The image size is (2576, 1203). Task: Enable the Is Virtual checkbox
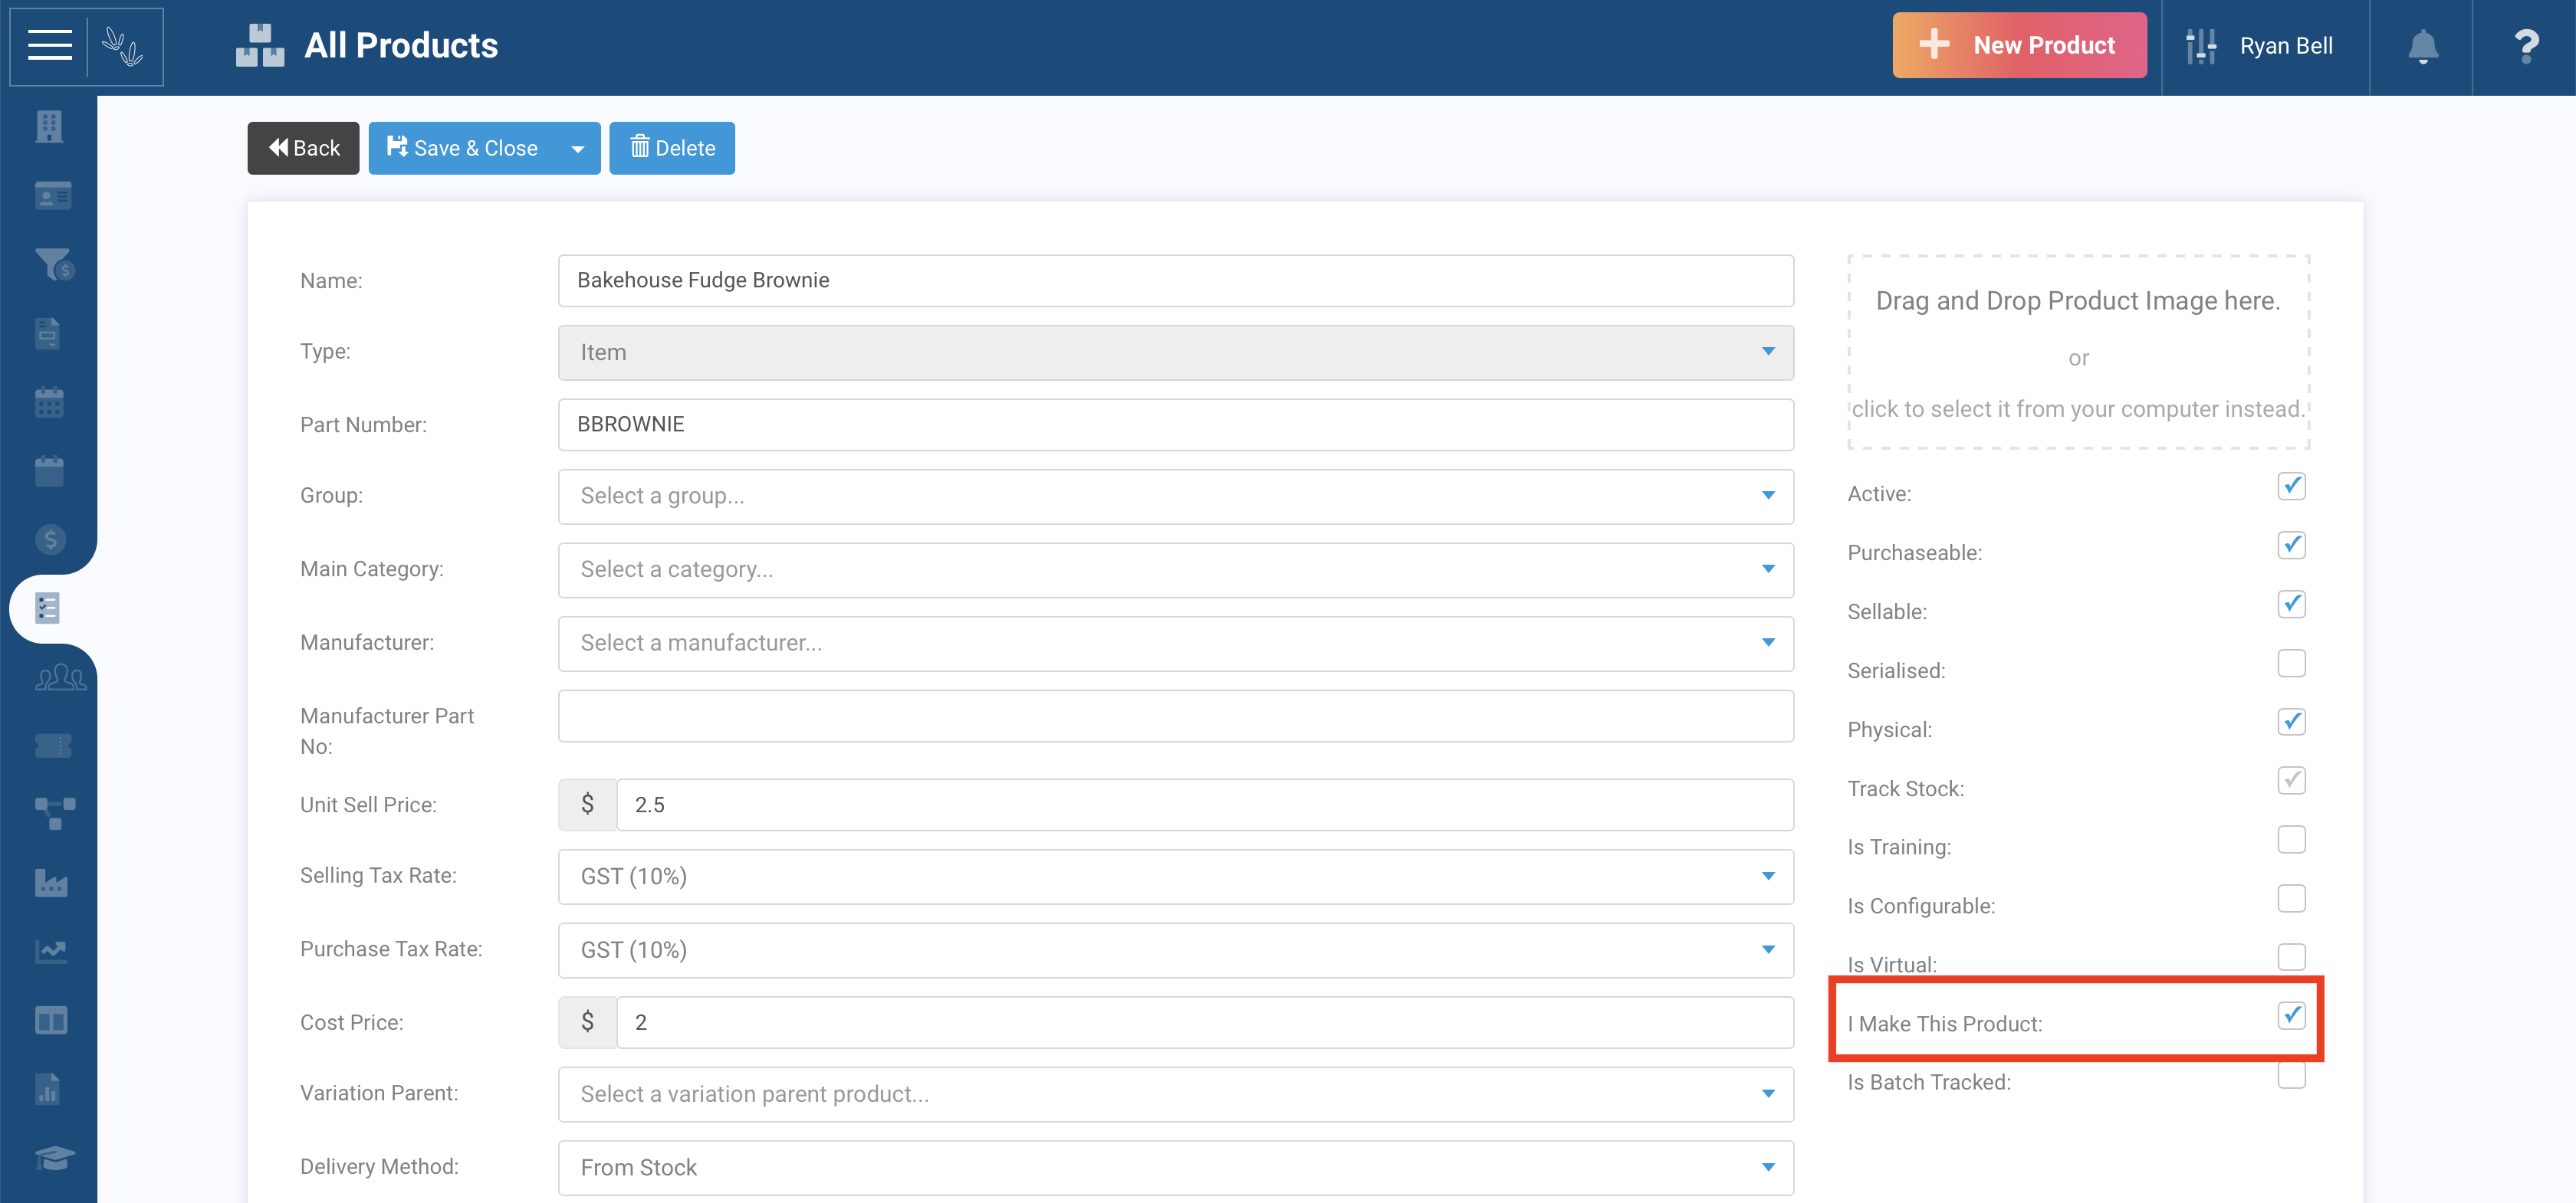[2291, 957]
